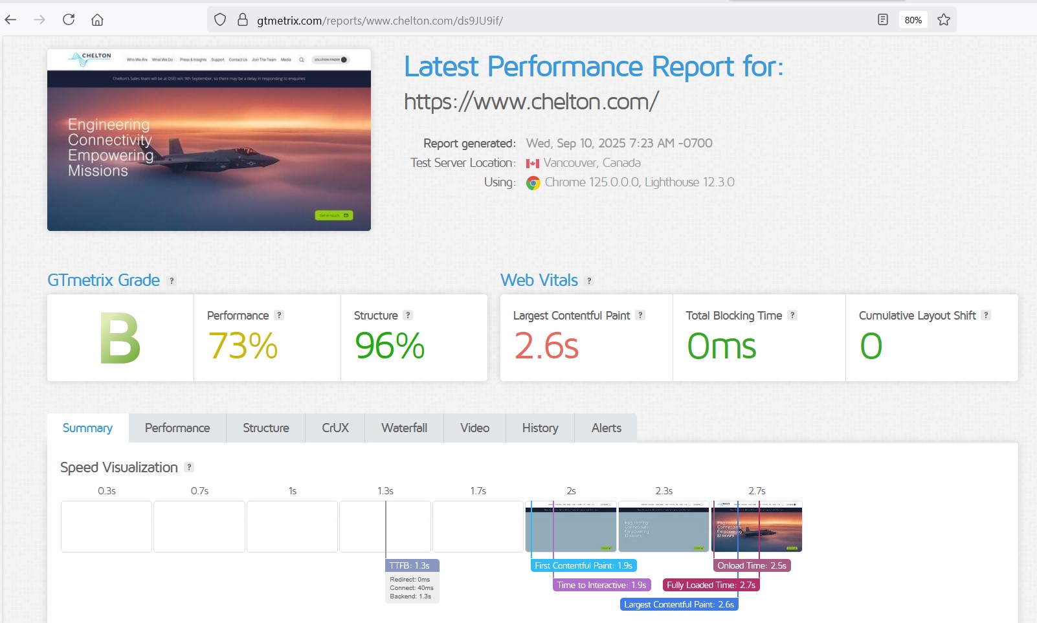Open the https://www.chelton.com/ report link
The width and height of the screenshot is (1037, 623).
(531, 102)
